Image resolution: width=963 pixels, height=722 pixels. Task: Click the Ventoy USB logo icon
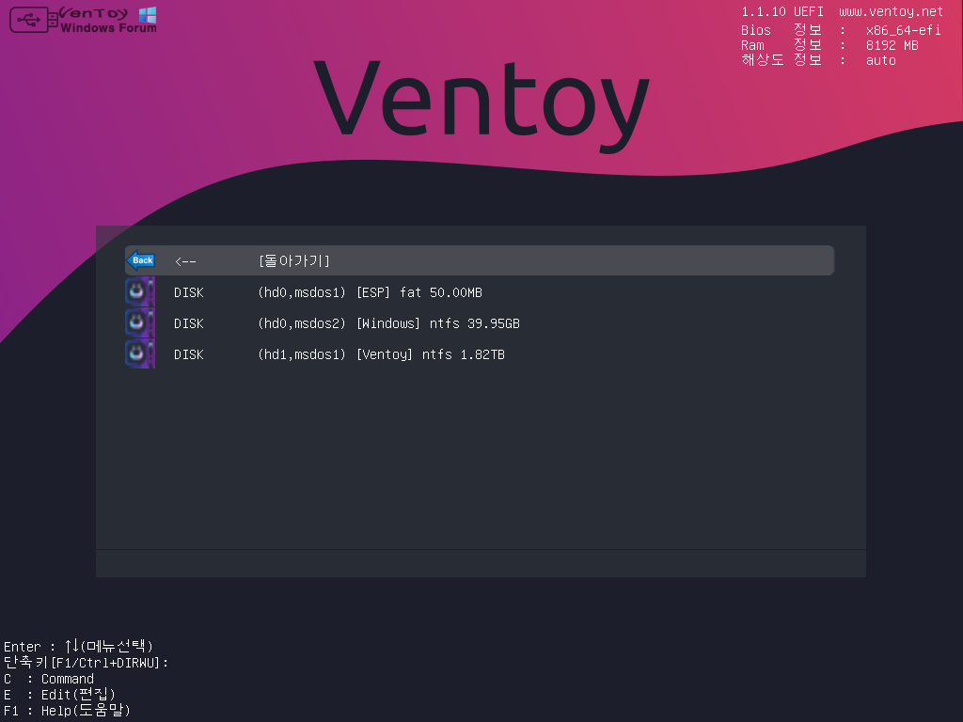(x=34, y=20)
